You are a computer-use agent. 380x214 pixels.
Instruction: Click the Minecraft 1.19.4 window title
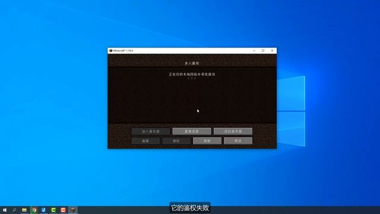[123, 51]
